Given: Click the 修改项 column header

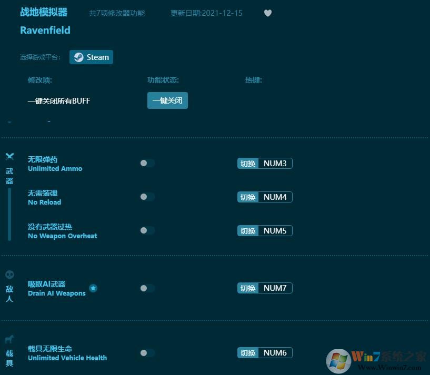Looking at the screenshot, I should 40,80.
